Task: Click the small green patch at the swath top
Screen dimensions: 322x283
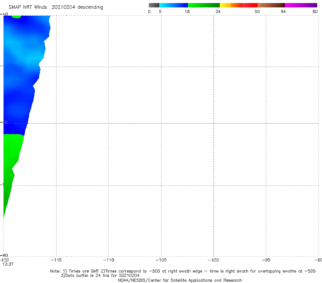Action: pyautogui.click(x=16, y=17)
